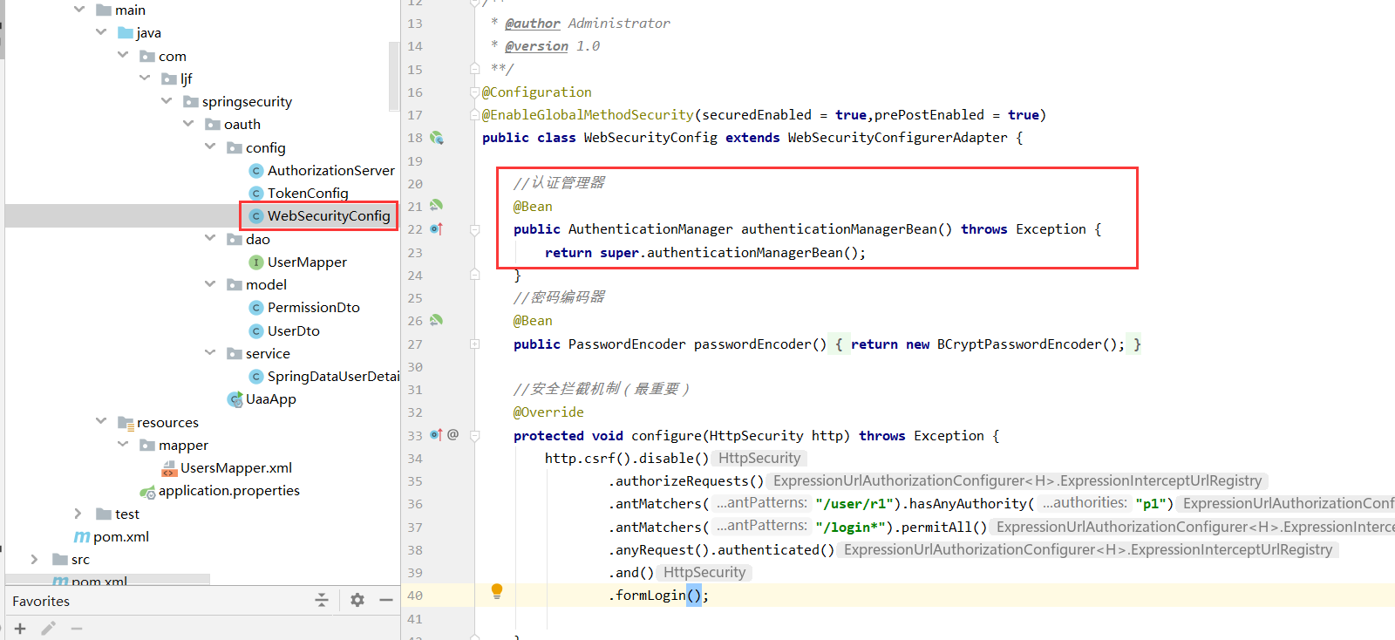
Task: Collapse the springsecurity package
Action: [x=167, y=101]
